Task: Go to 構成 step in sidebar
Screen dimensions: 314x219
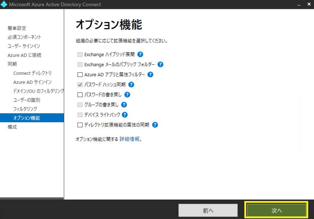Action: pos(12,127)
